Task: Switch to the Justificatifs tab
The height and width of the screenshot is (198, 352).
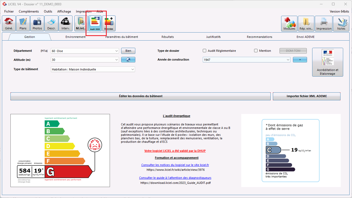Action: click(213, 37)
